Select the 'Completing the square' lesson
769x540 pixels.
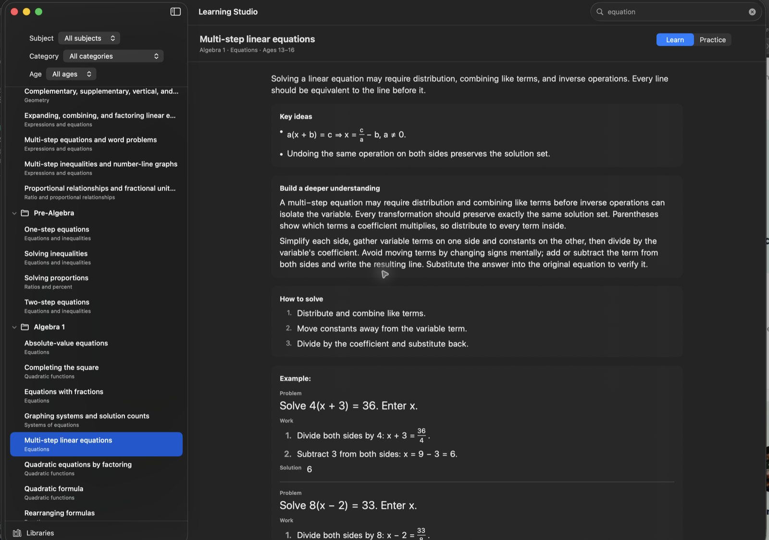(x=96, y=371)
